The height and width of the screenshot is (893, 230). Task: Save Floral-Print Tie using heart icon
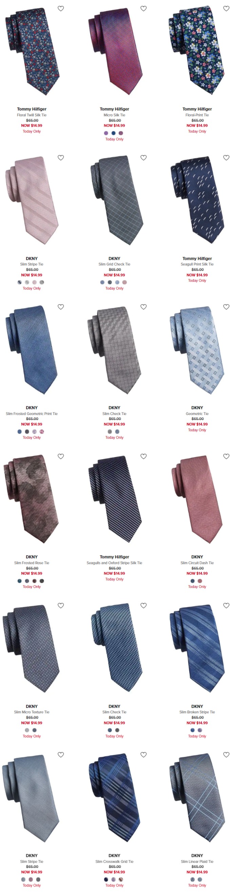click(226, 9)
